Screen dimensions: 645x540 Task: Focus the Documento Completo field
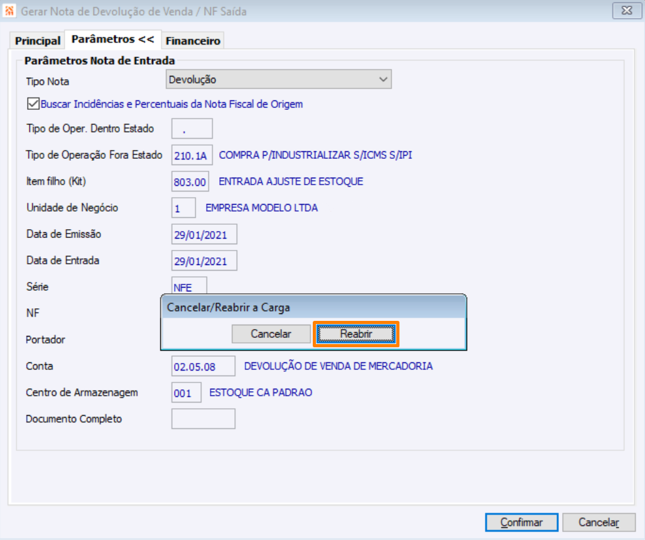[203, 419]
